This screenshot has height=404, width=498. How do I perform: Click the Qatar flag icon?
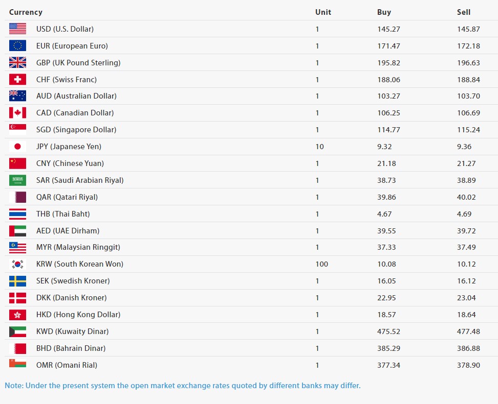17,197
